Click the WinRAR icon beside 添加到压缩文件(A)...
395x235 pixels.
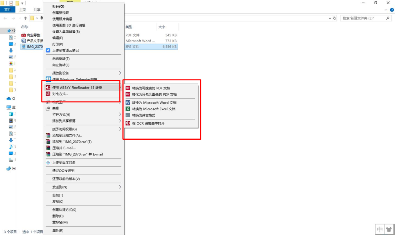48,135
